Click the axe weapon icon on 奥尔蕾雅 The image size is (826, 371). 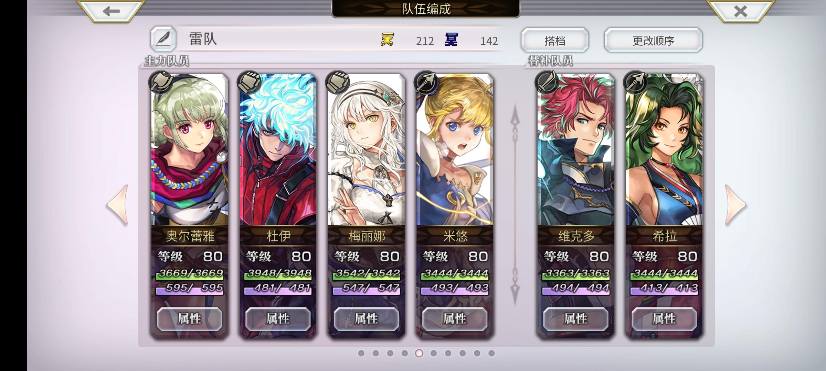pos(160,82)
